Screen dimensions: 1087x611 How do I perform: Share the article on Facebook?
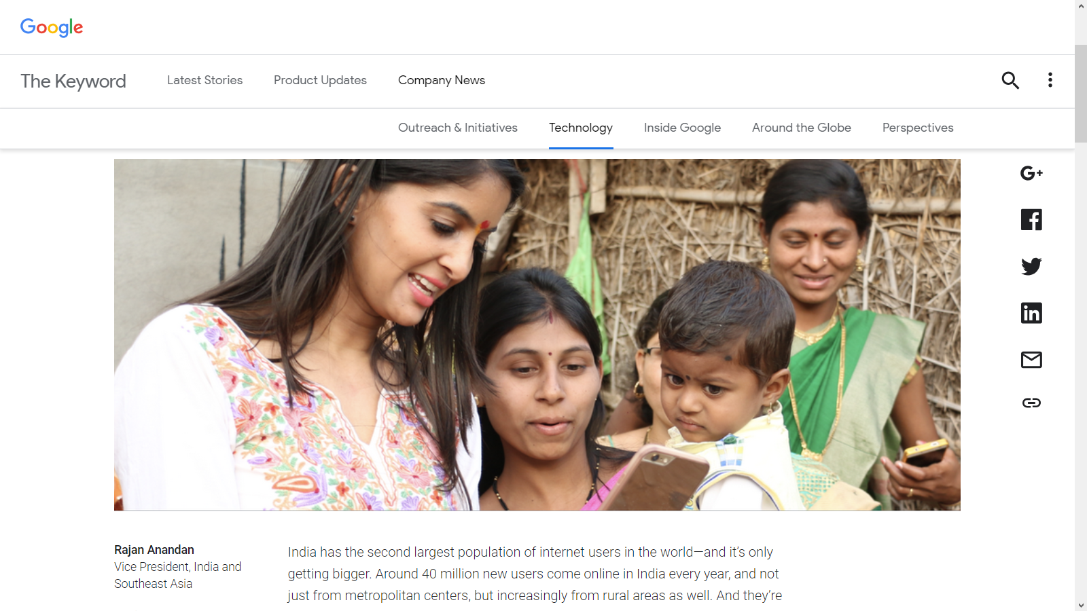[x=1031, y=219]
